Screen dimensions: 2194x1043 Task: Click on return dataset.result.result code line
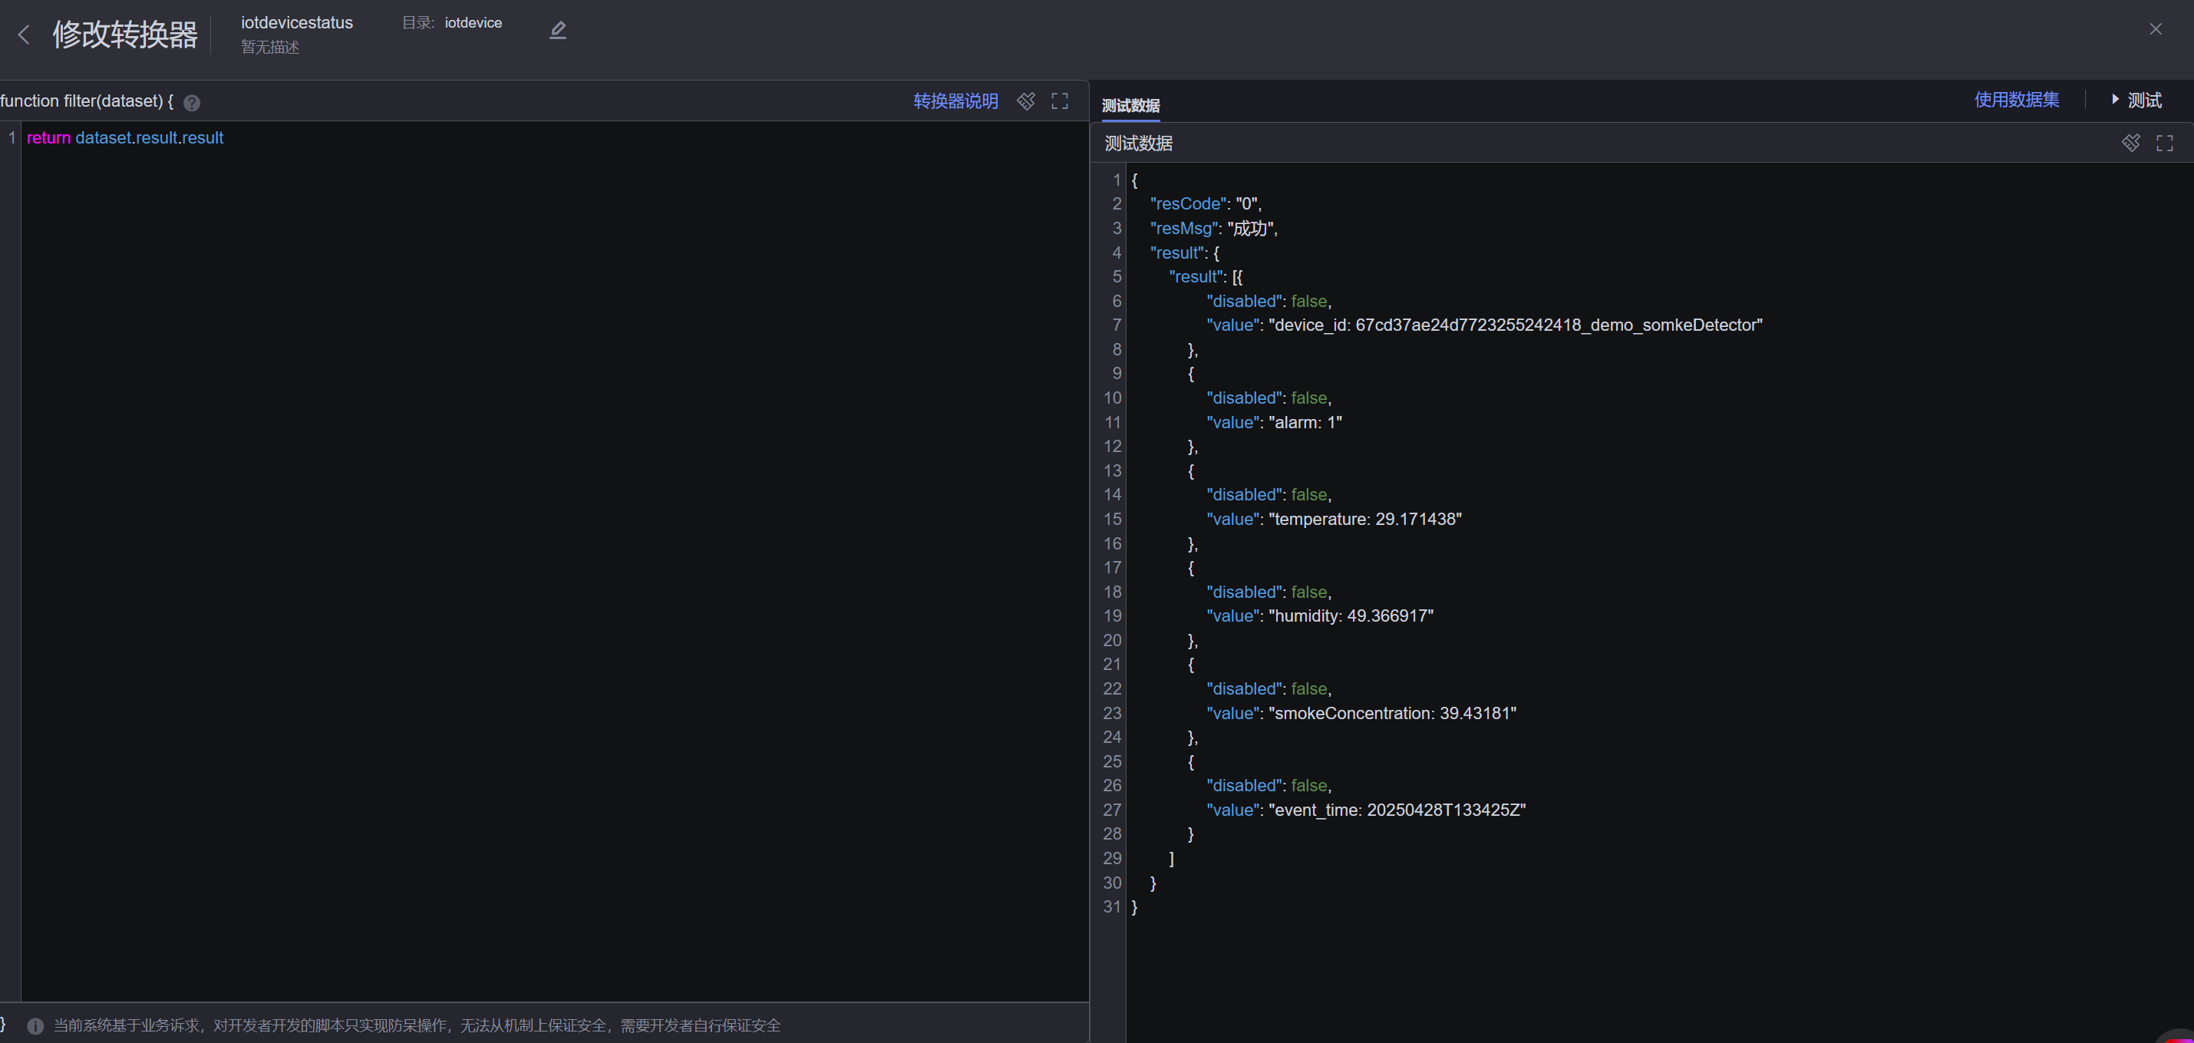(x=125, y=138)
